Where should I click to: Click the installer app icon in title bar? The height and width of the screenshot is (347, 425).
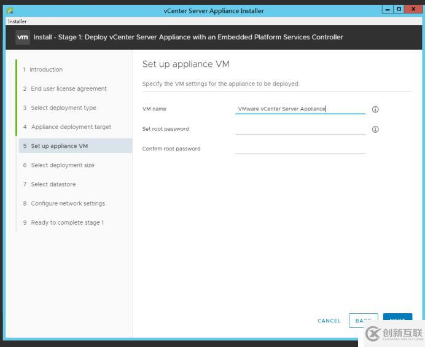pos(10,11)
